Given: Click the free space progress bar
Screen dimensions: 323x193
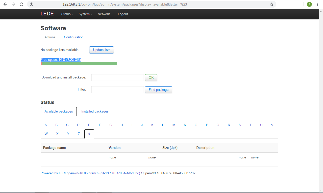Looking at the screenshot, I should click(x=79, y=64).
